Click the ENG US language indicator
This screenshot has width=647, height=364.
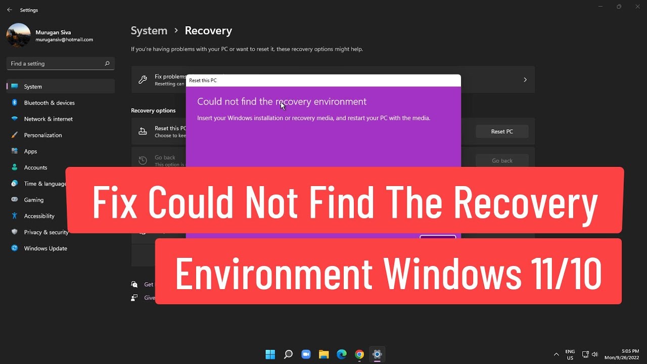[x=570, y=354]
